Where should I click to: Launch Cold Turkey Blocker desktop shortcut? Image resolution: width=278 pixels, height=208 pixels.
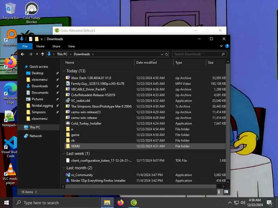click(x=31, y=13)
